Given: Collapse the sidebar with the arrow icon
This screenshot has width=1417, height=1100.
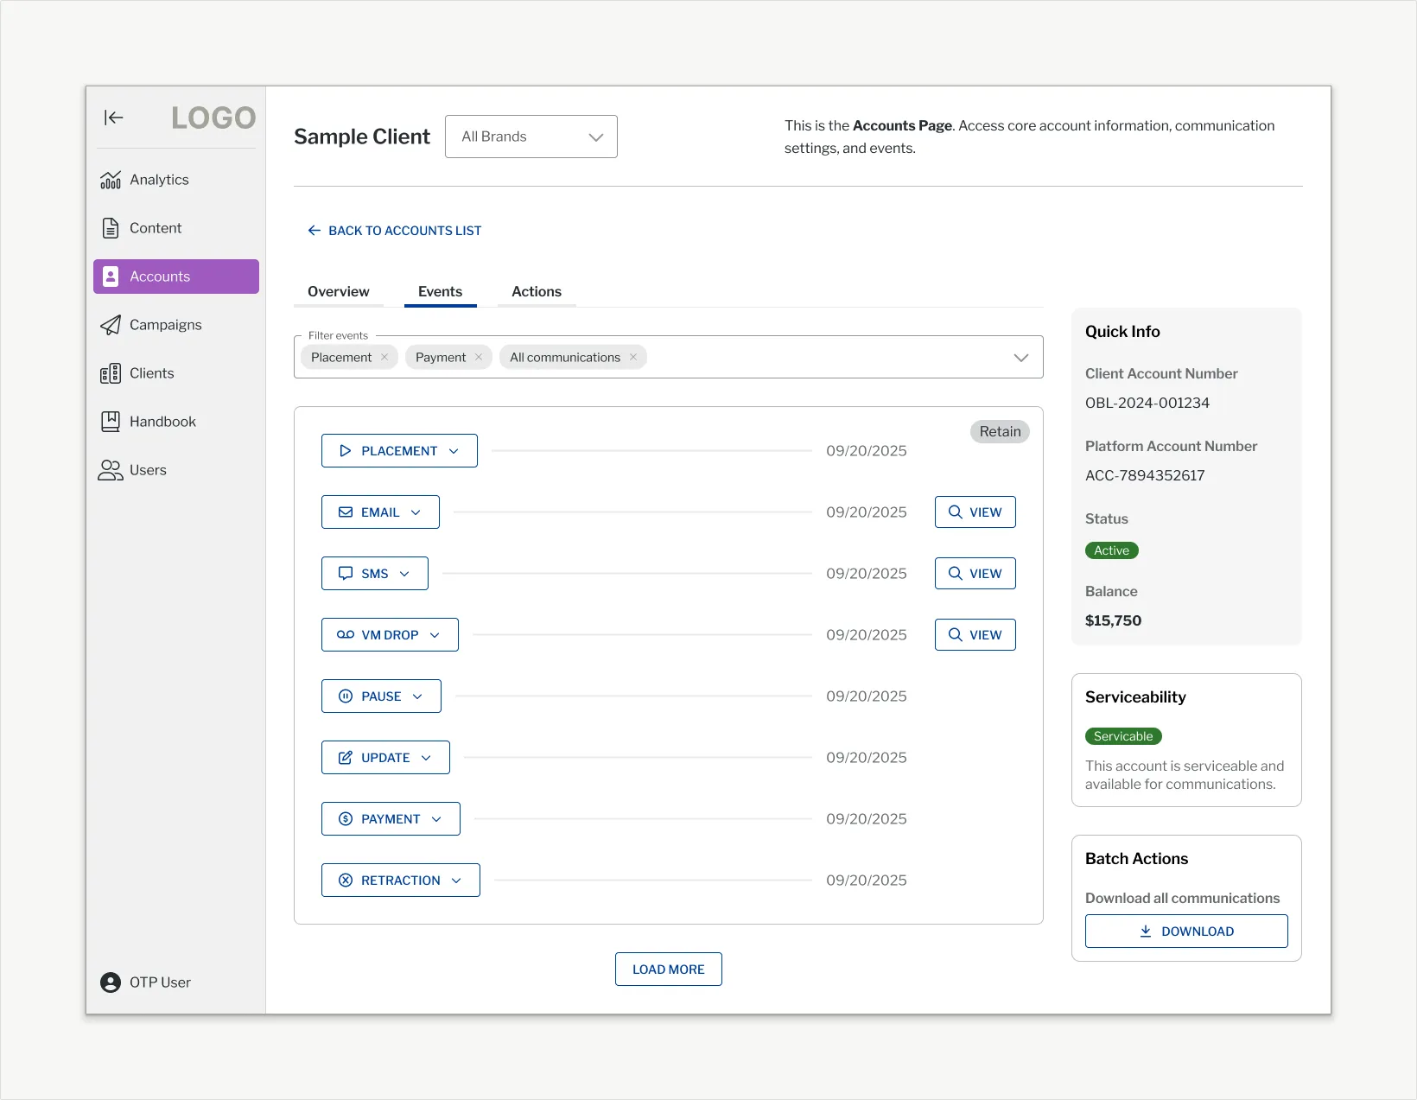Looking at the screenshot, I should pyautogui.click(x=114, y=118).
